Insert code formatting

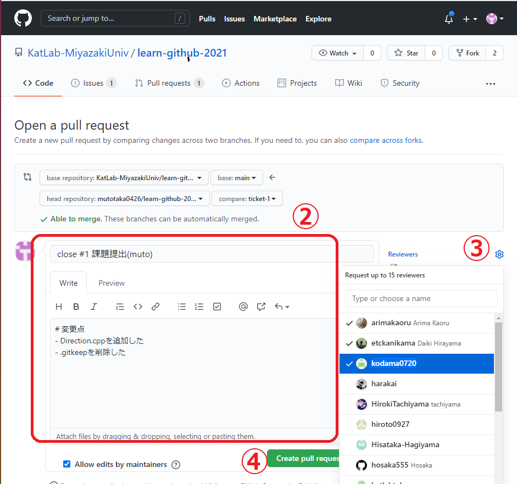click(x=138, y=307)
